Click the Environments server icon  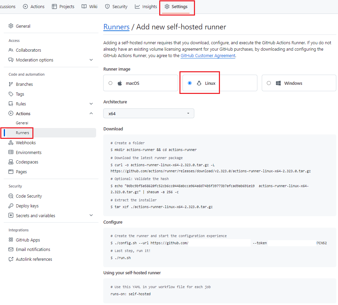[11, 152]
